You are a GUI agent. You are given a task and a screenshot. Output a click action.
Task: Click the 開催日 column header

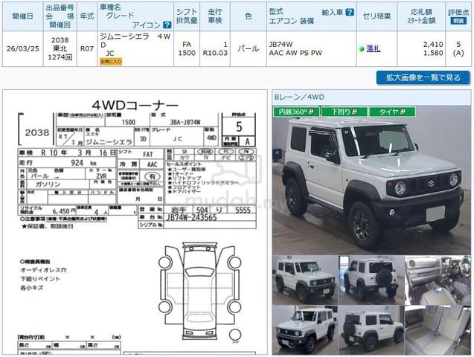click(x=22, y=16)
